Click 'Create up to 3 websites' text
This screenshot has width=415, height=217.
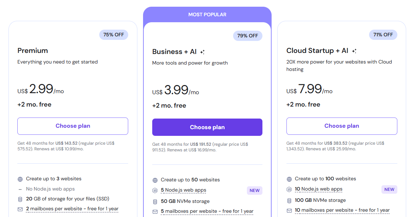coord(54,179)
